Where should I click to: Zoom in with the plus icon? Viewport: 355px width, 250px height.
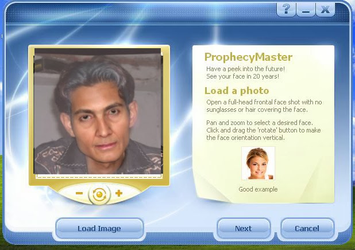(119, 193)
